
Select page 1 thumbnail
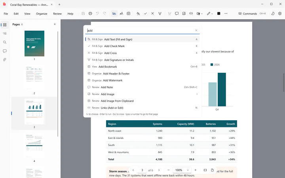pos(34,44)
